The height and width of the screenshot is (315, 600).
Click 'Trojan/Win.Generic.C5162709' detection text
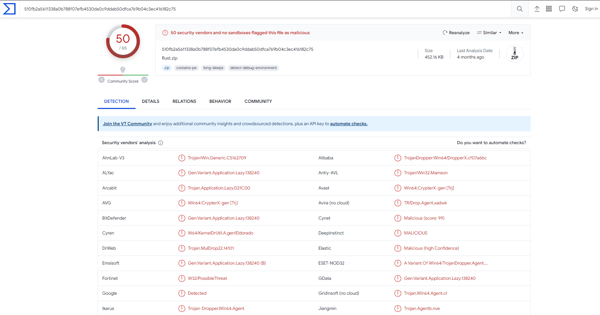[217, 158]
